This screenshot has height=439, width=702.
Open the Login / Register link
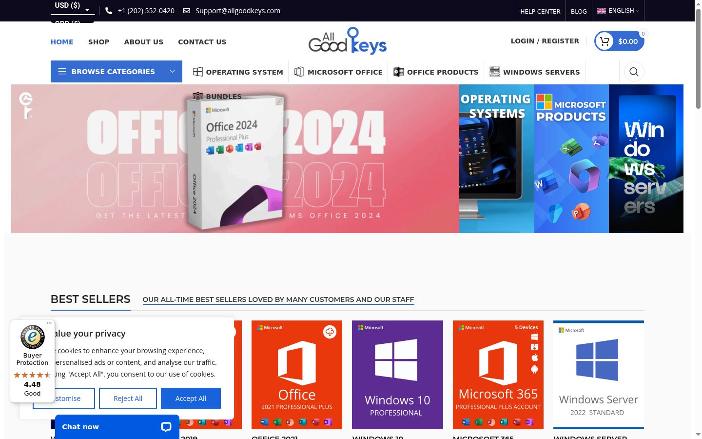pyautogui.click(x=545, y=41)
